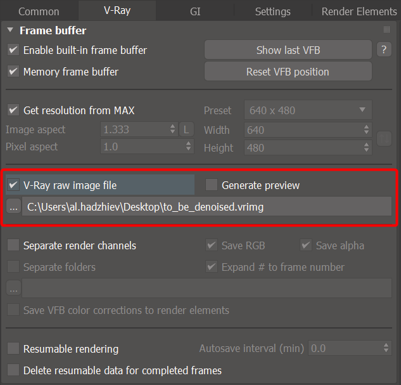Image resolution: width=401 pixels, height=385 pixels.
Task: Adjust the Autosave interval spinner arrows
Action: click(x=386, y=348)
